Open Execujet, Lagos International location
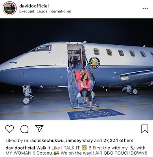 (45, 11)
